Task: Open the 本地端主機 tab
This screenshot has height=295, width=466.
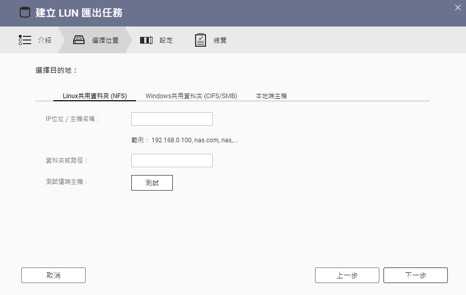Action: pos(271,96)
